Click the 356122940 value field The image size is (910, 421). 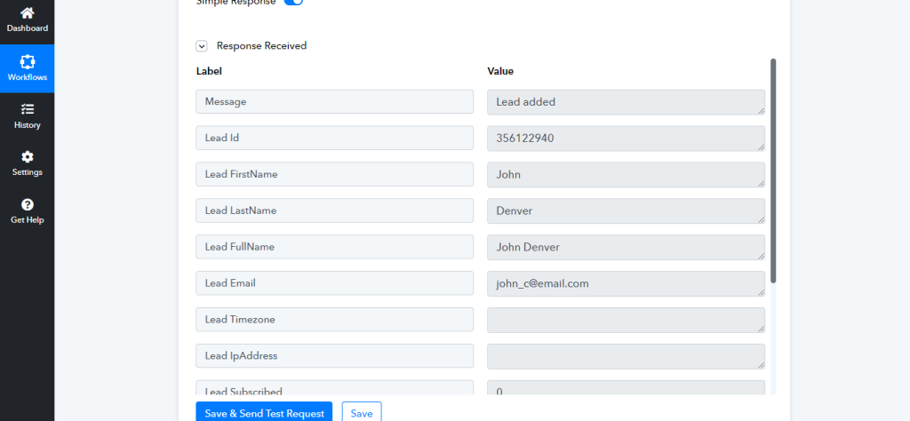pyautogui.click(x=626, y=139)
